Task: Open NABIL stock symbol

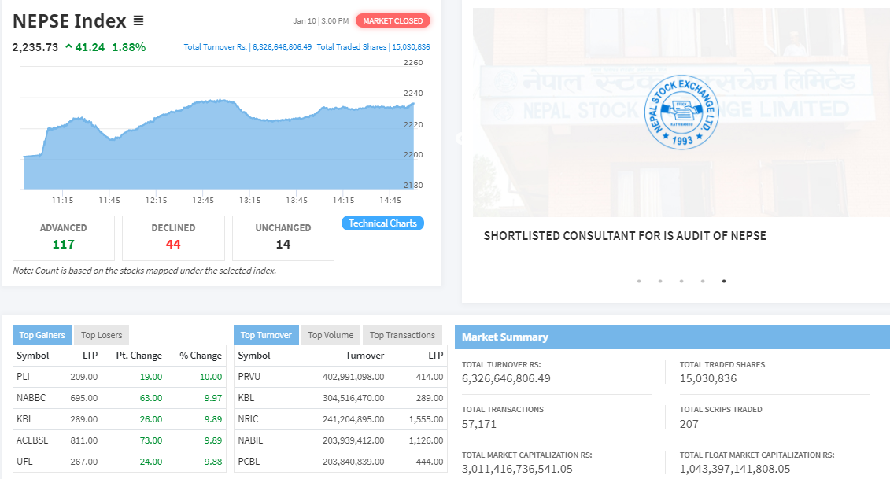Action: [250, 440]
